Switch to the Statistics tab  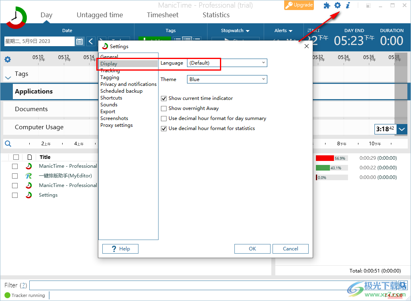(216, 15)
